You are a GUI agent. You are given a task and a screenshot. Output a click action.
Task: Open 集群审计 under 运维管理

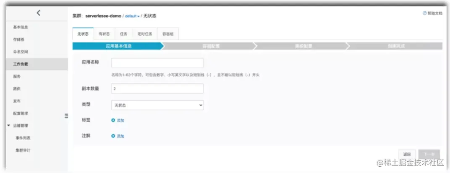click(x=23, y=150)
